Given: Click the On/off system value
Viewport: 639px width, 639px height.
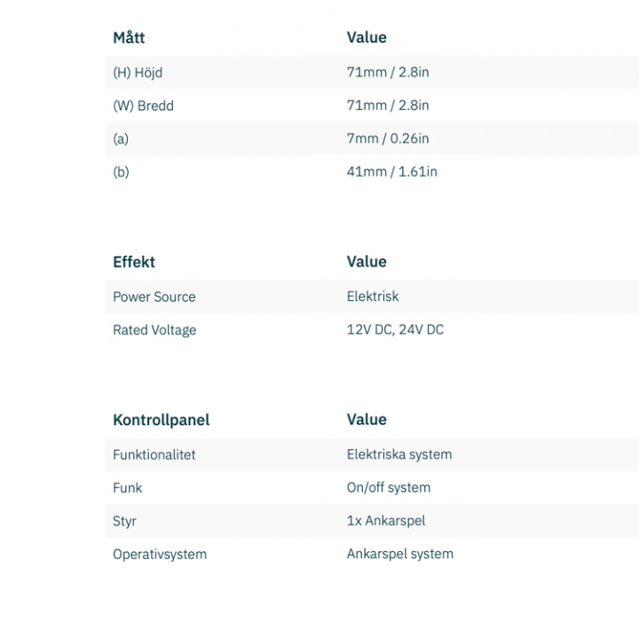Looking at the screenshot, I should click(389, 487).
